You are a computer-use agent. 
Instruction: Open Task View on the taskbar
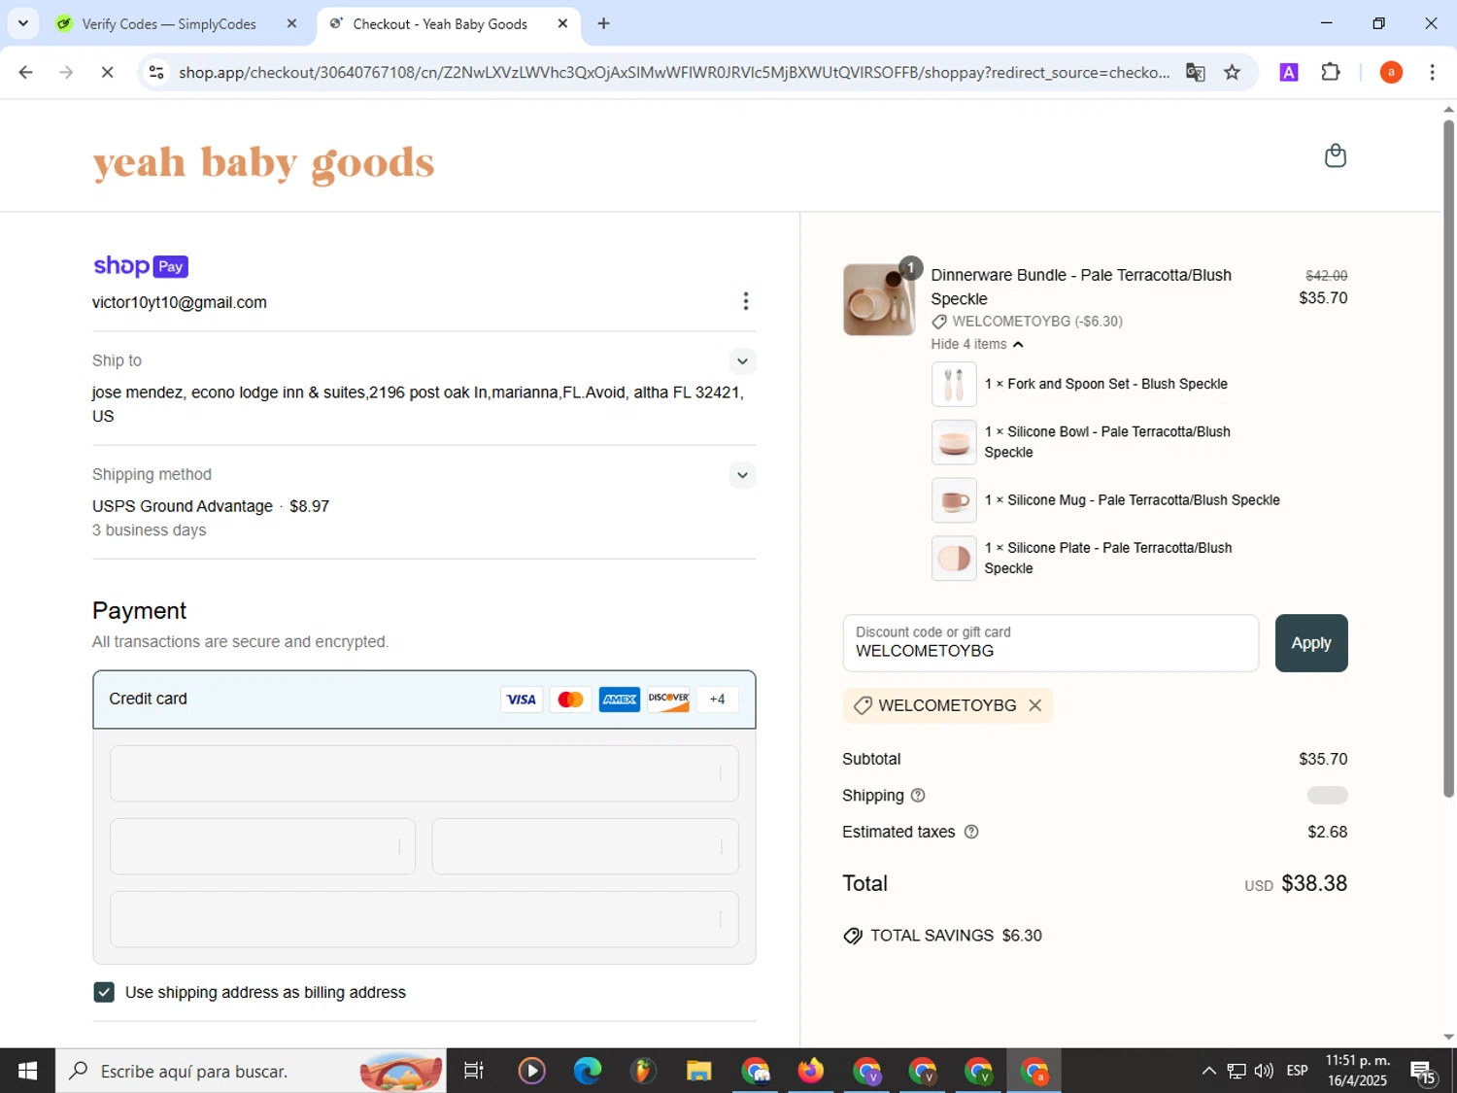(x=474, y=1071)
